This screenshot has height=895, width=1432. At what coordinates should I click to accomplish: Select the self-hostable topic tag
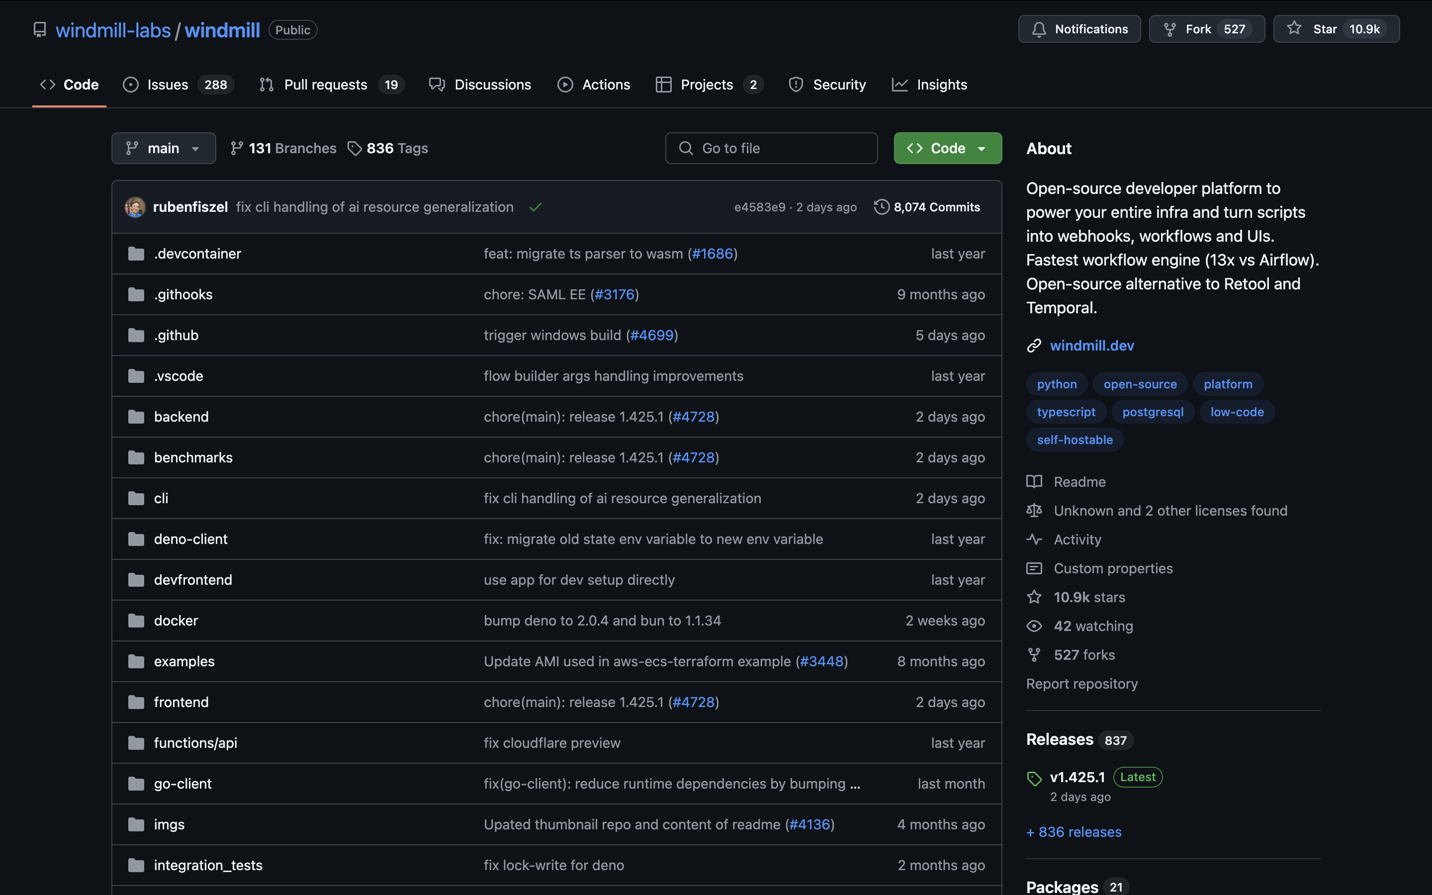click(x=1074, y=440)
